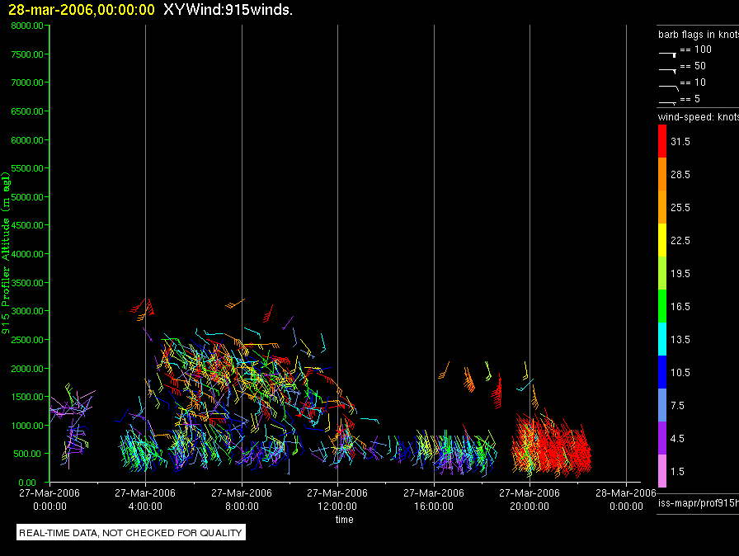The width and height of the screenshot is (739, 556).
Task: Select the orange 25.5 knots swatch
Action: pyautogui.click(x=662, y=207)
